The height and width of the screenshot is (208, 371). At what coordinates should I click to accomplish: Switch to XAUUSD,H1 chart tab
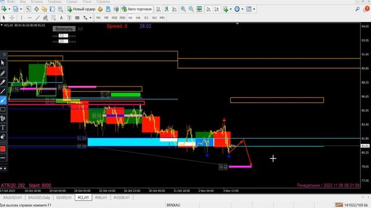tap(13, 198)
